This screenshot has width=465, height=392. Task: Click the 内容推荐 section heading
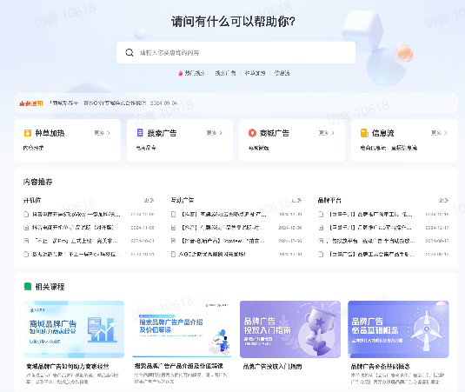coord(37,182)
